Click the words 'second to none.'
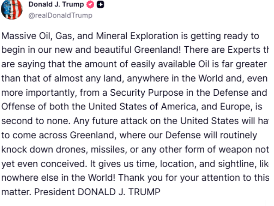 [36, 121]
